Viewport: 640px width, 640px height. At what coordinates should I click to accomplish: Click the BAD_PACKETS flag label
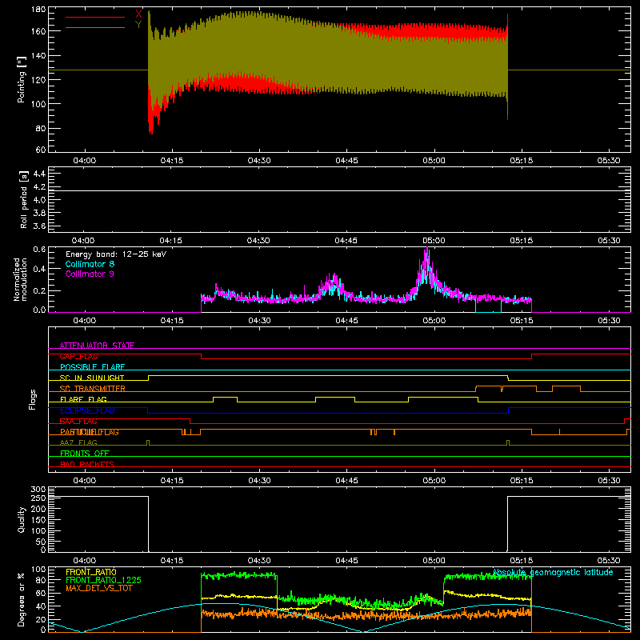(87, 464)
